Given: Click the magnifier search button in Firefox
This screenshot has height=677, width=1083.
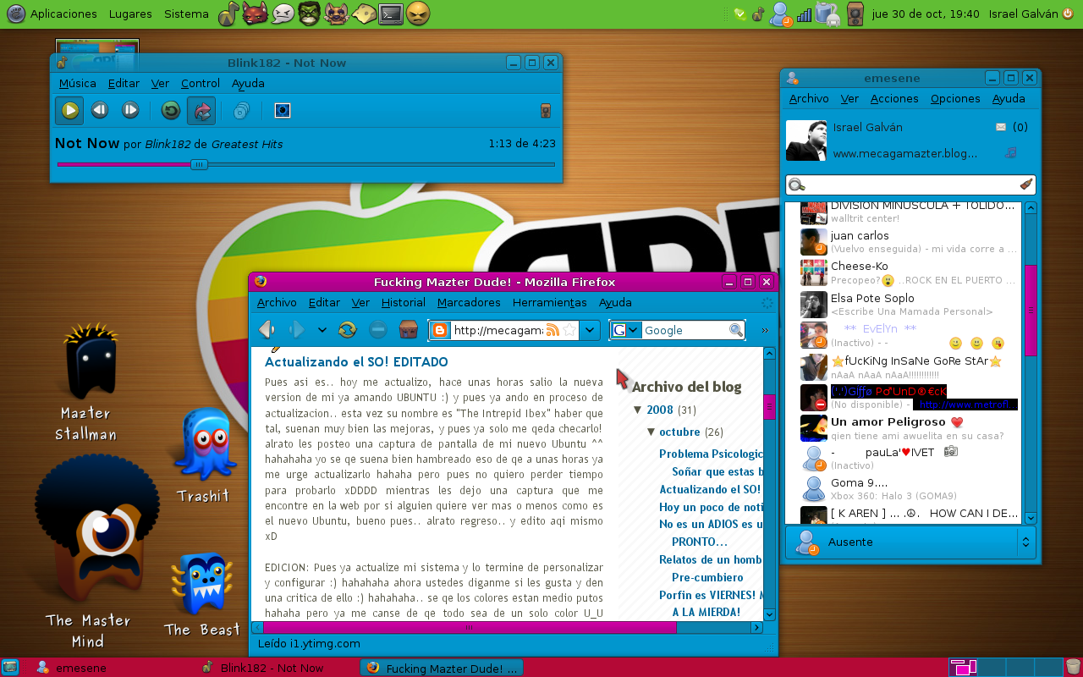Looking at the screenshot, I should click(736, 330).
